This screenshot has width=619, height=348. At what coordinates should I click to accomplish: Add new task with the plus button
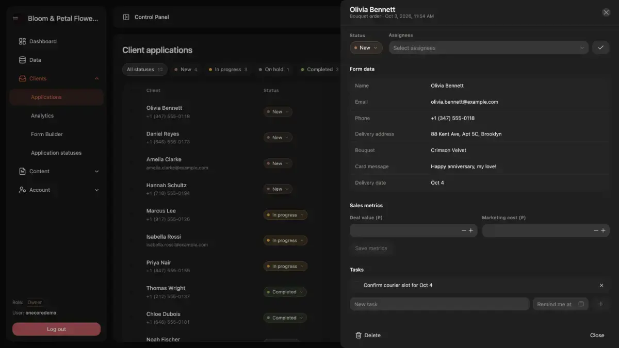pyautogui.click(x=600, y=304)
